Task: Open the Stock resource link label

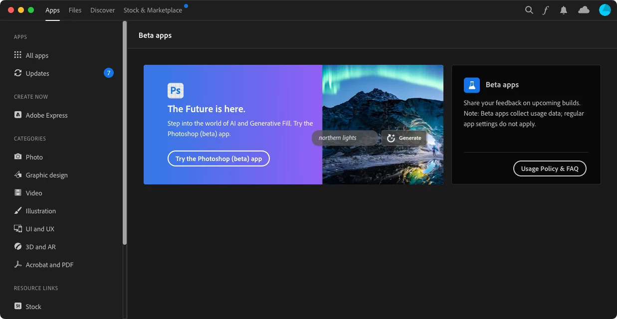Action: [33, 307]
